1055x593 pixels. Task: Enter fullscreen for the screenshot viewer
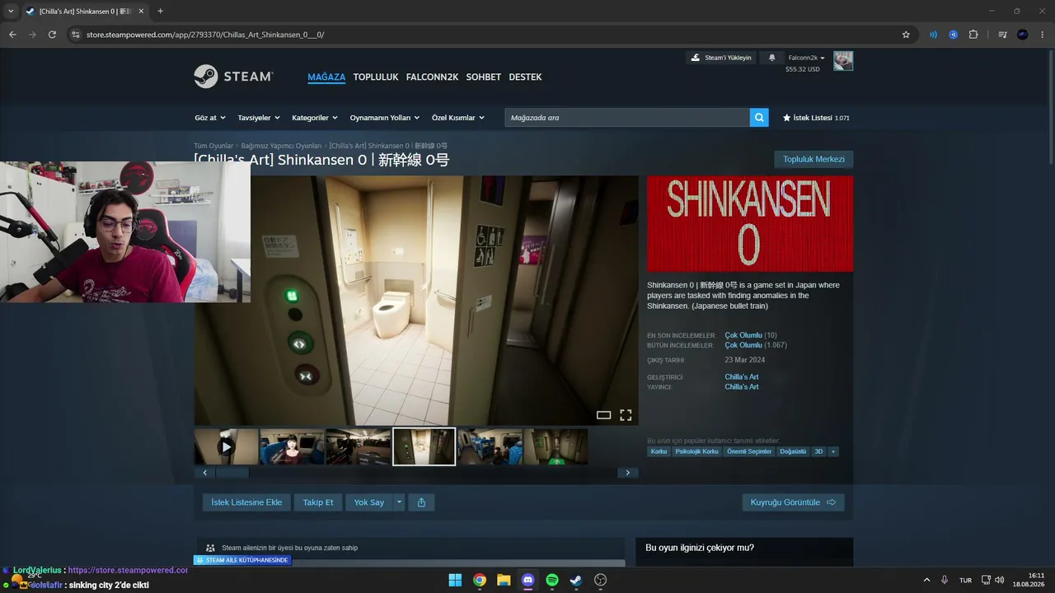pyautogui.click(x=626, y=415)
